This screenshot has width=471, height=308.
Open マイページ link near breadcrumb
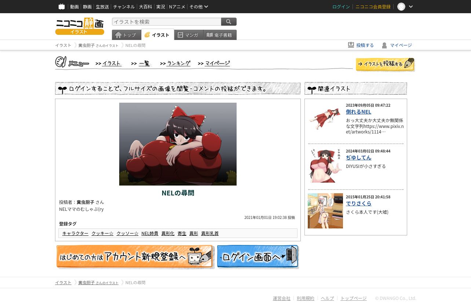click(x=401, y=45)
